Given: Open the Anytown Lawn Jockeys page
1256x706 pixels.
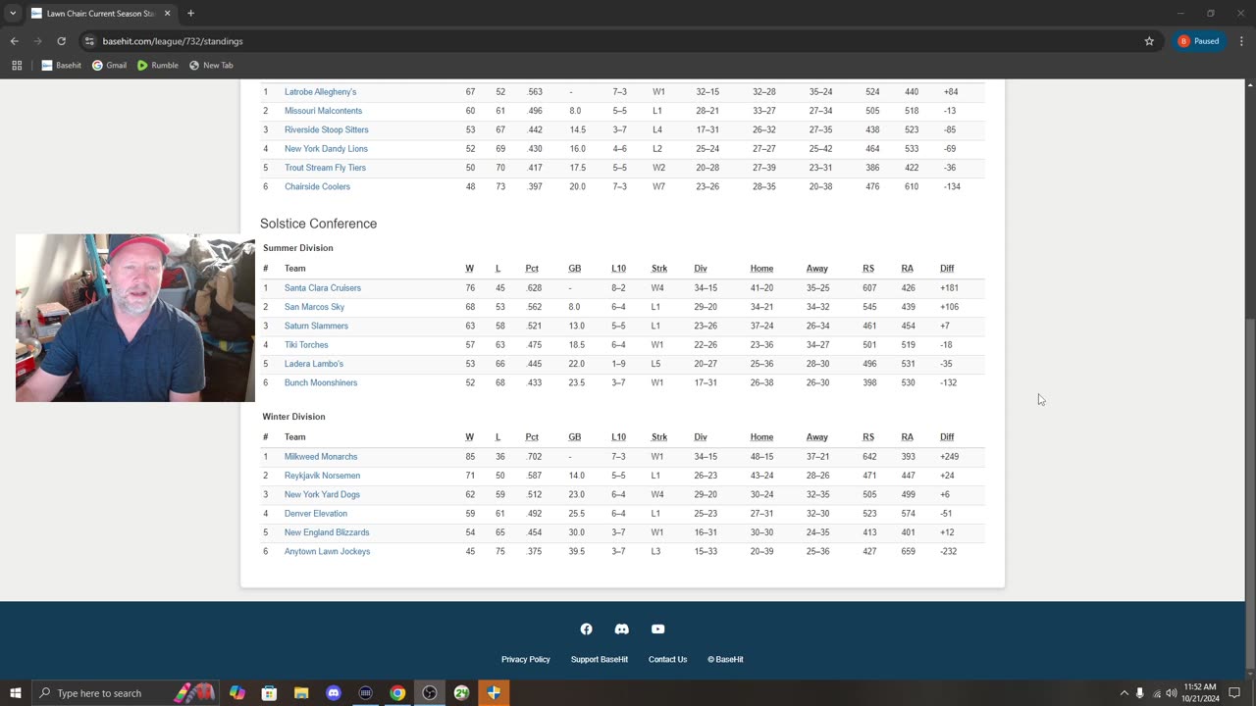Looking at the screenshot, I should (327, 551).
